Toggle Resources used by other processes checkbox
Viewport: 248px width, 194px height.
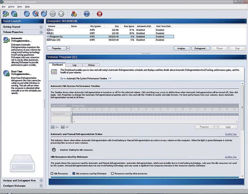click(x=112, y=174)
